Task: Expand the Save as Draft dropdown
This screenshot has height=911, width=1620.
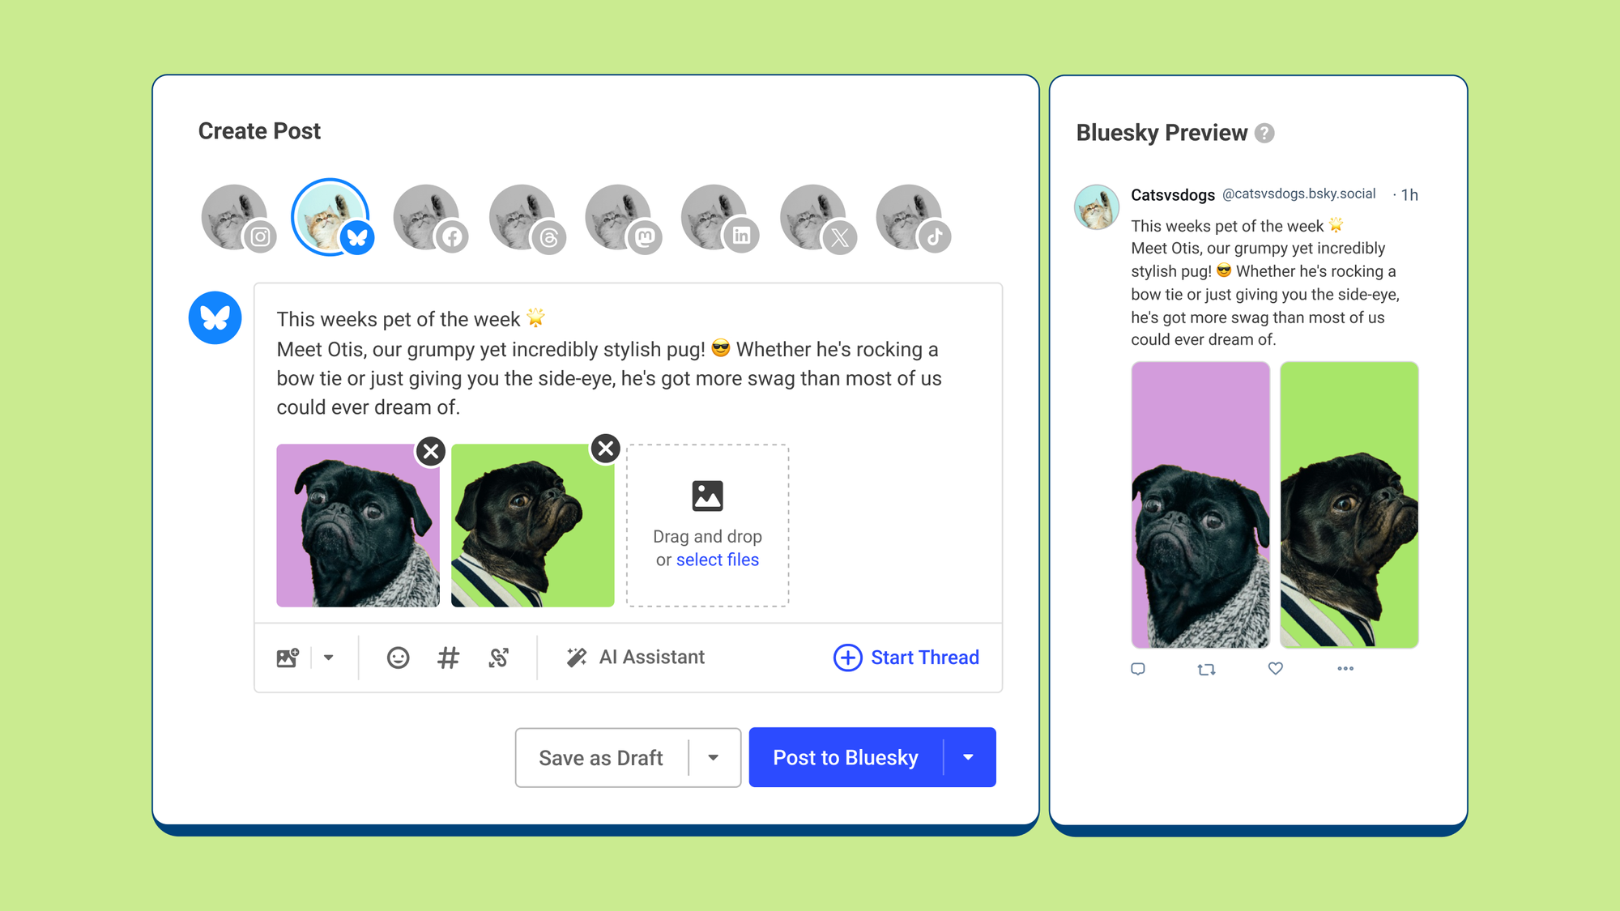Action: pyautogui.click(x=712, y=757)
